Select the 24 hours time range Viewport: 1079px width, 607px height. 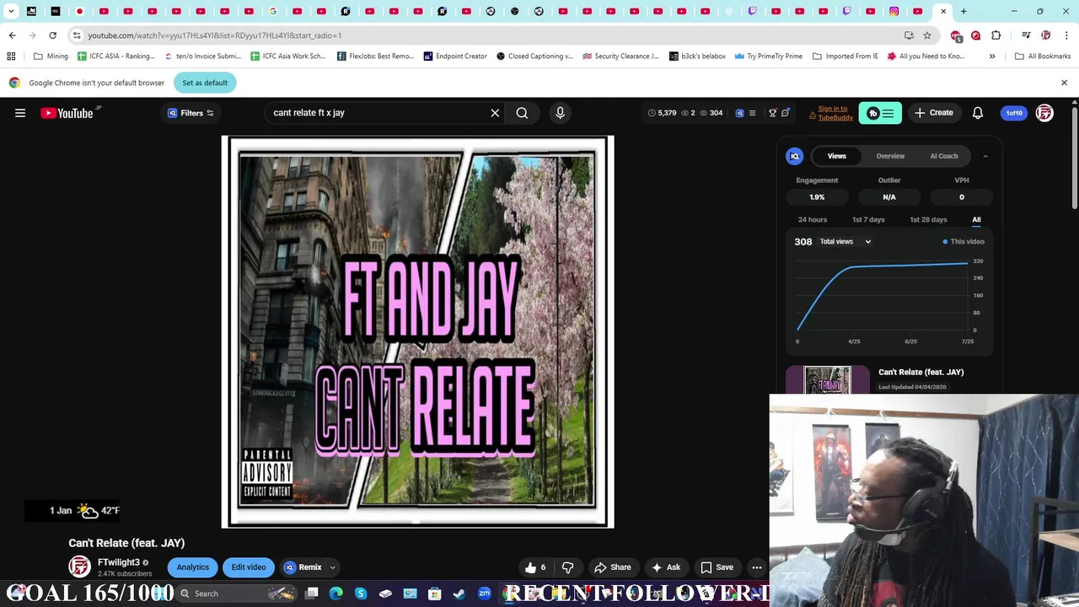click(x=813, y=219)
